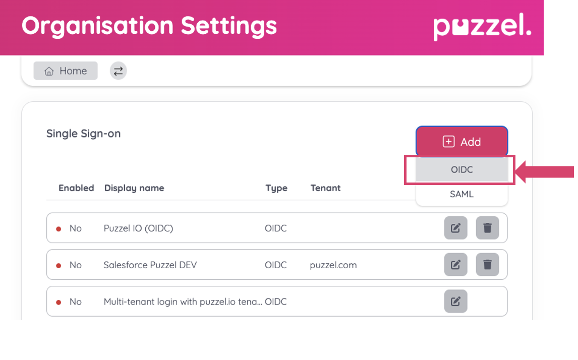
Task: Click the Home breadcrumb button
Action: (x=66, y=71)
